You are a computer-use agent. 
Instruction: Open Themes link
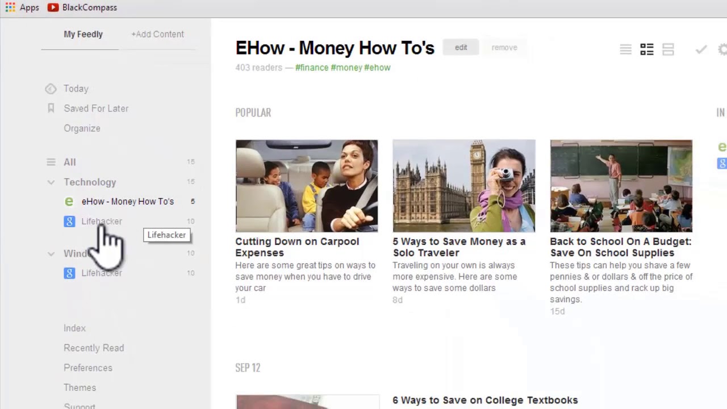80,388
